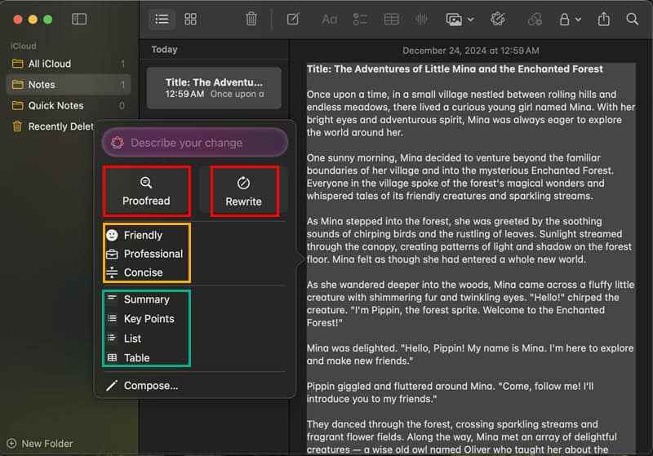This screenshot has height=456, width=653.
Task: Insert a table using toolbar icon
Action: [392, 19]
